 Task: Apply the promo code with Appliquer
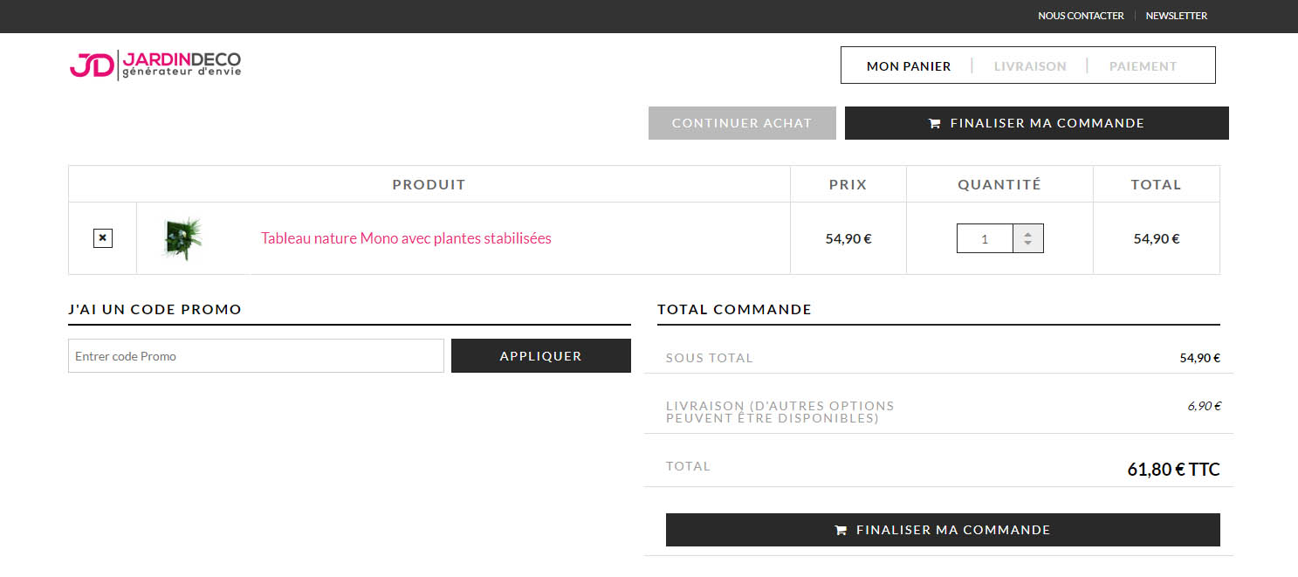(x=541, y=356)
